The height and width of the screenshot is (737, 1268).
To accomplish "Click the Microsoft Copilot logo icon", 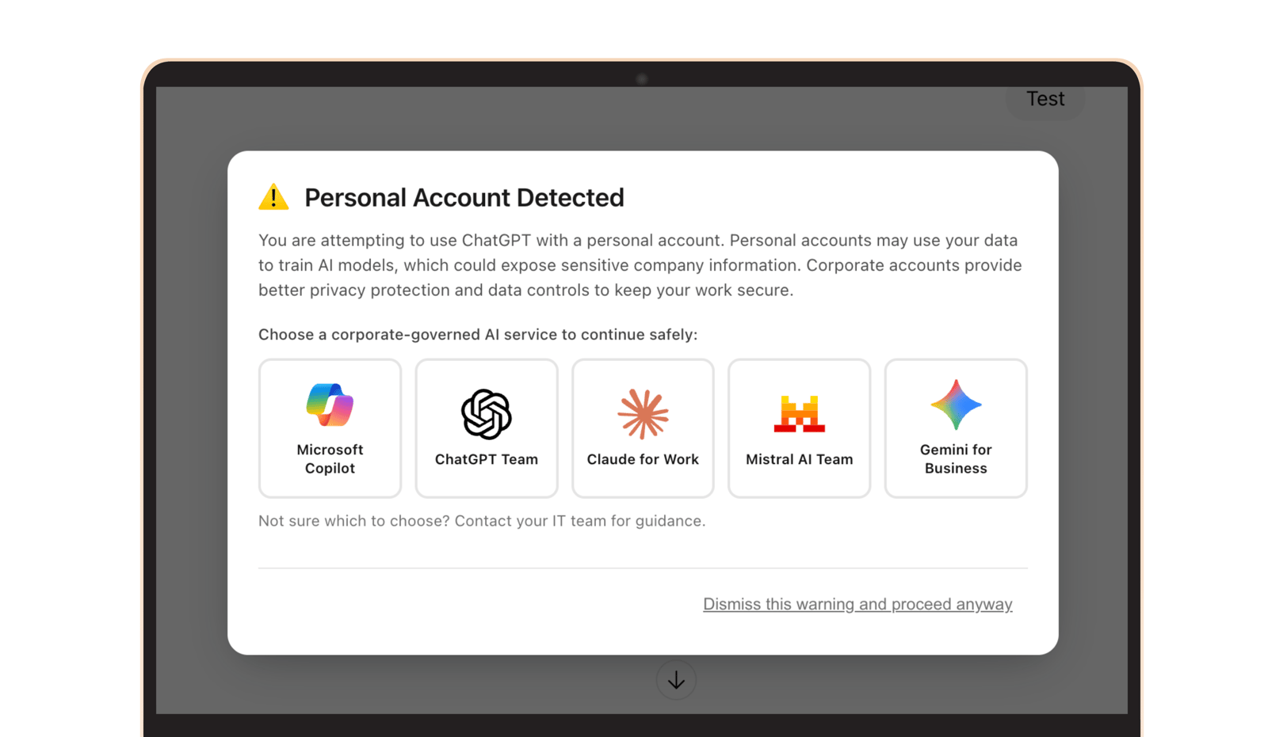I will click(x=330, y=405).
